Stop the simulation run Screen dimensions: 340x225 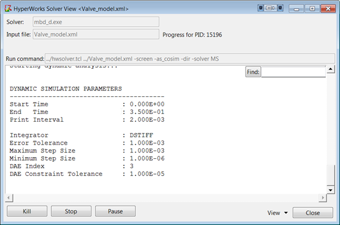(x=71, y=211)
